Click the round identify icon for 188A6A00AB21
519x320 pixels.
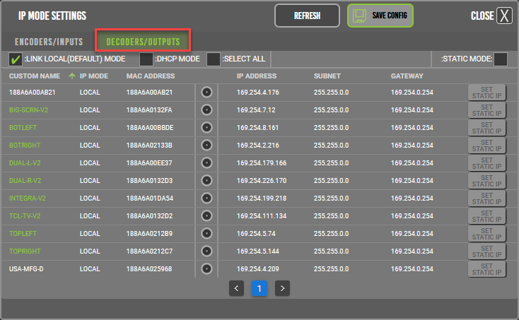(x=206, y=93)
